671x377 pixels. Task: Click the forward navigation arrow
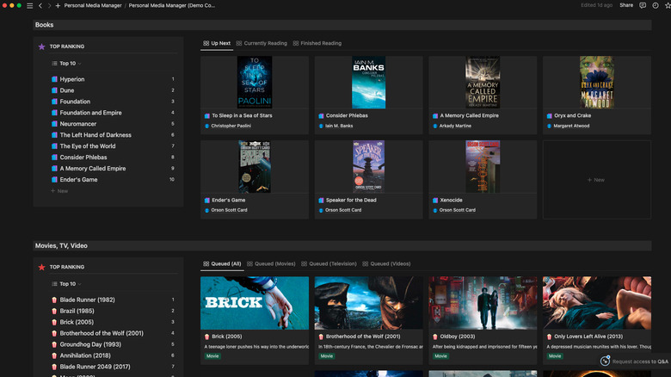(48, 5)
